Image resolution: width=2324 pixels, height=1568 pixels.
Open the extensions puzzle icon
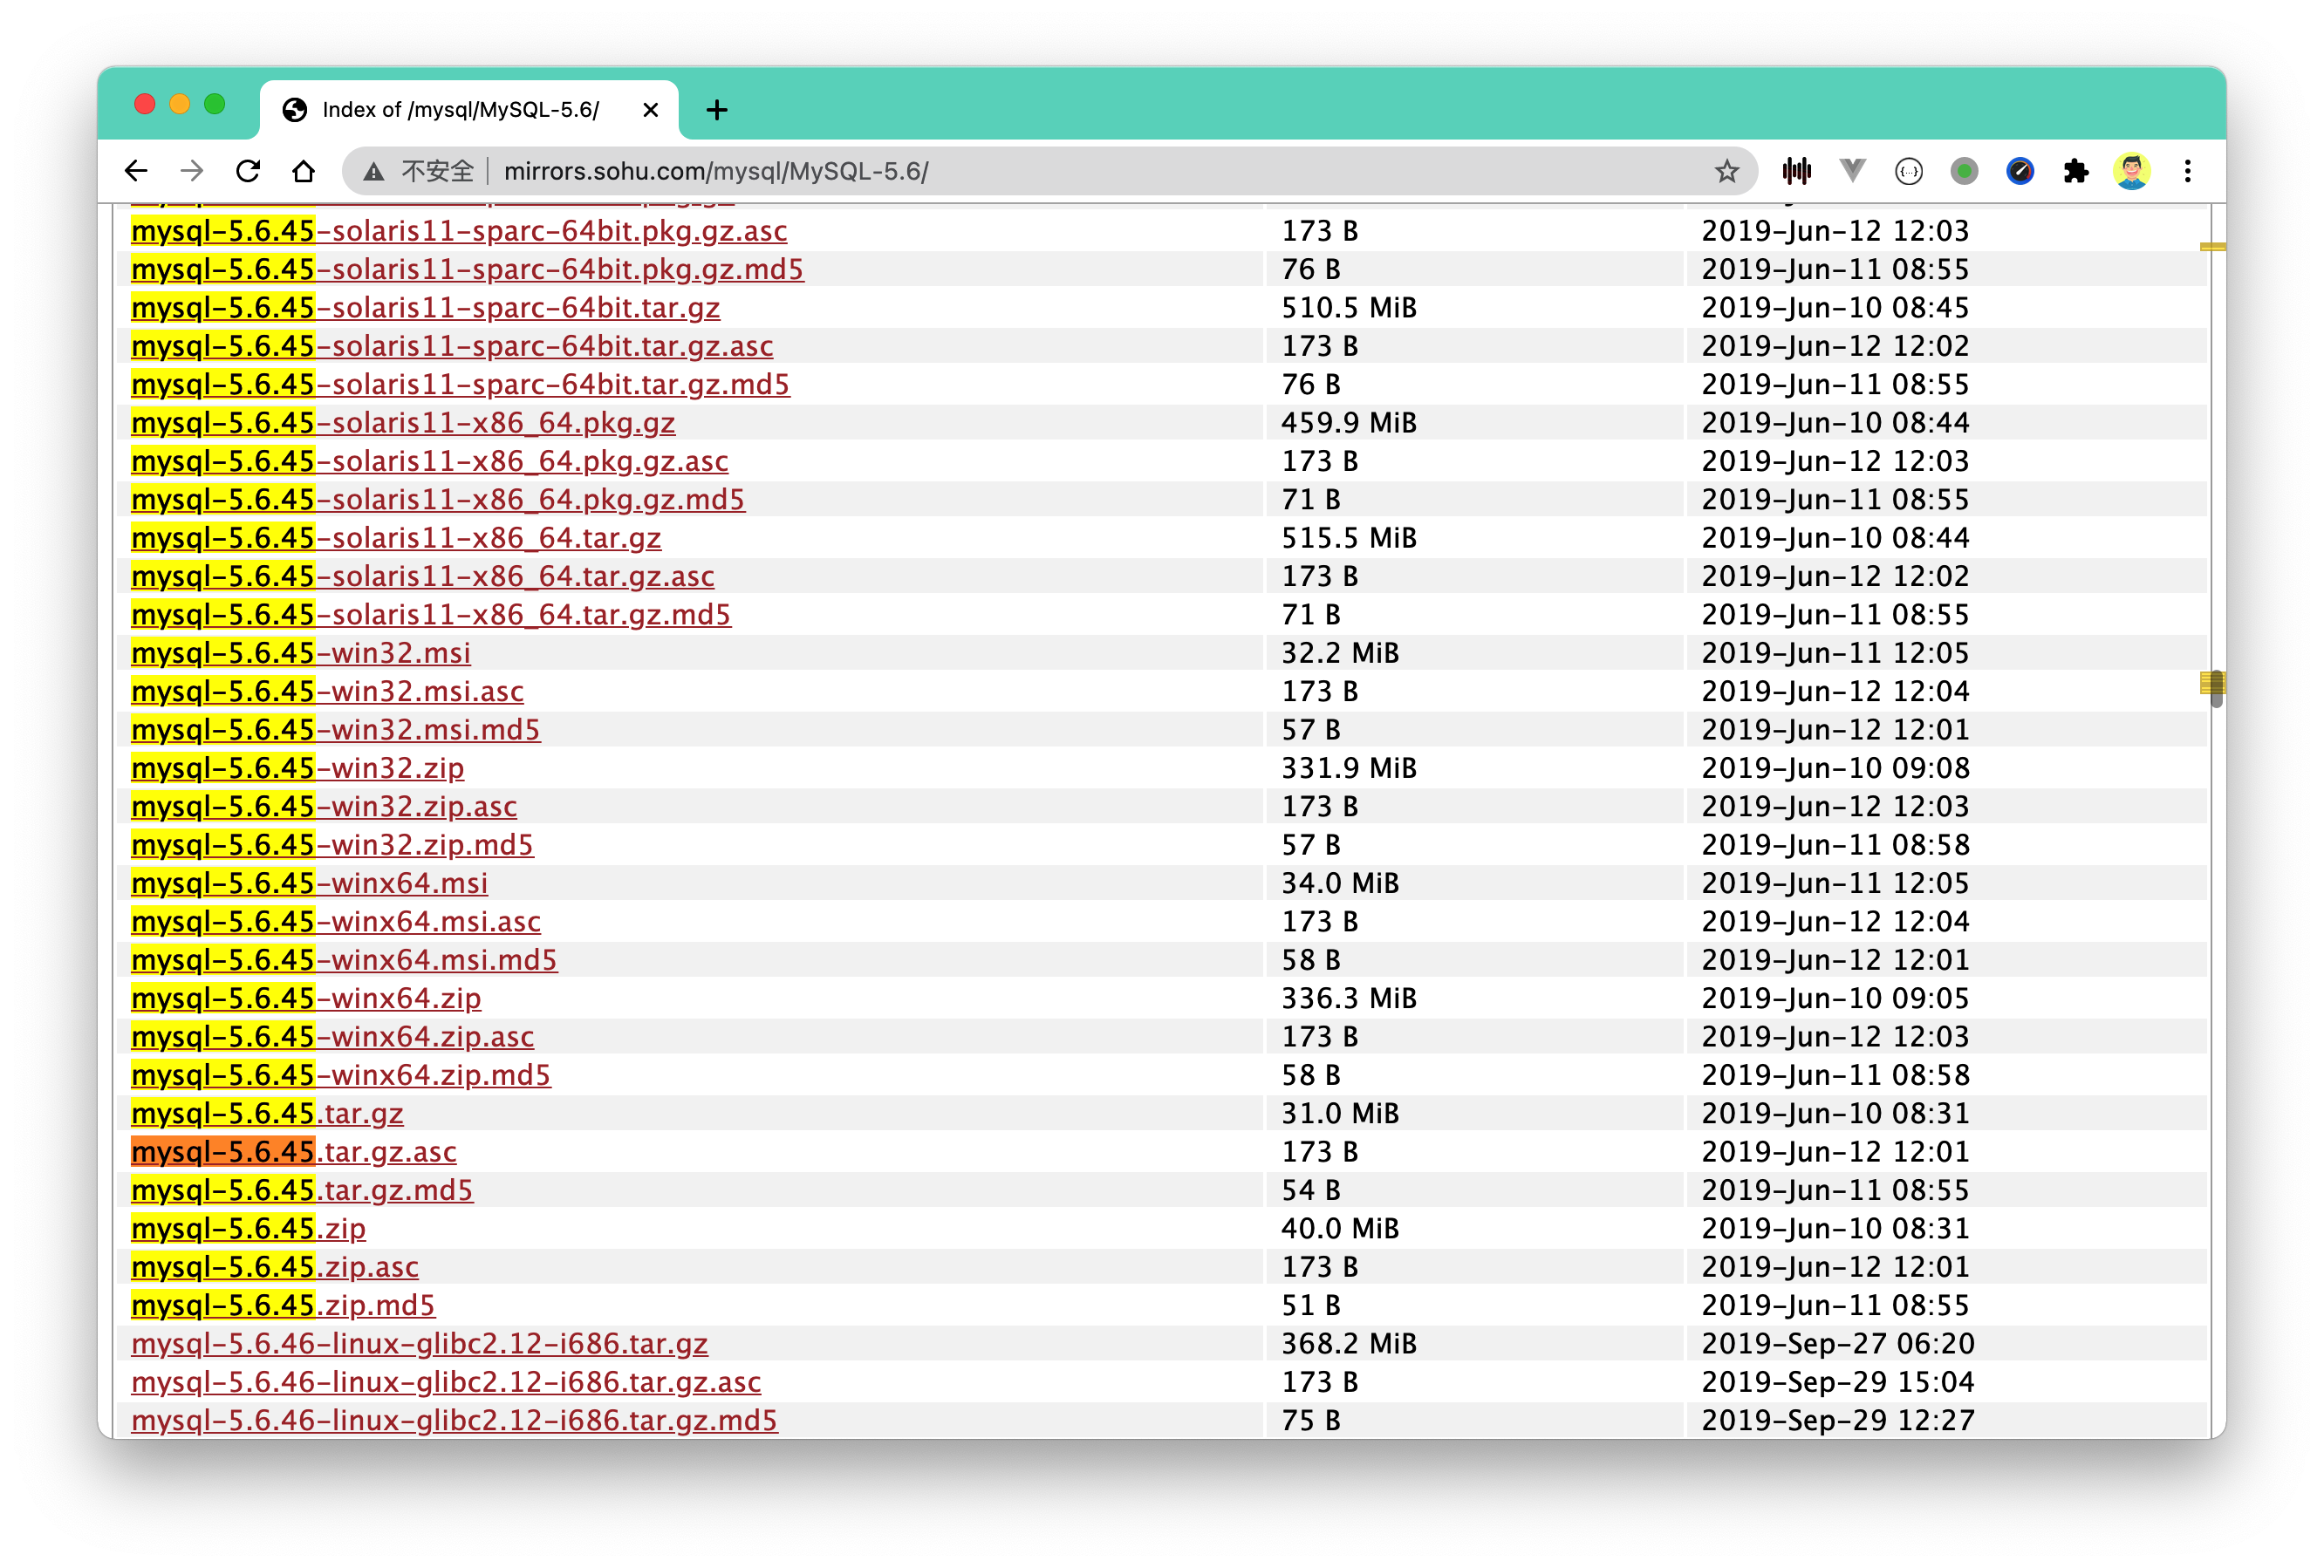[x=2076, y=171]
